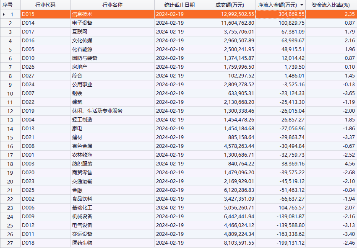The width and height of the screenshot is (357, 248).
Task: Click the current-row arrow indicator beside row 1
Action: pyautogui.click(x=4, y=14)
